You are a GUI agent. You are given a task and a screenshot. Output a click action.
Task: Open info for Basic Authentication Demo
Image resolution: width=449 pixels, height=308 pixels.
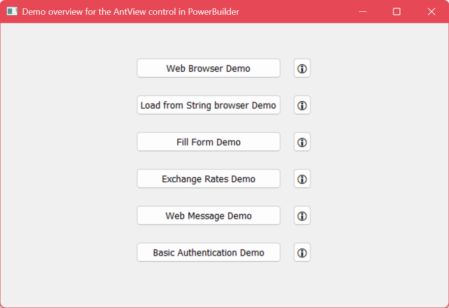[x=302, y=252]
